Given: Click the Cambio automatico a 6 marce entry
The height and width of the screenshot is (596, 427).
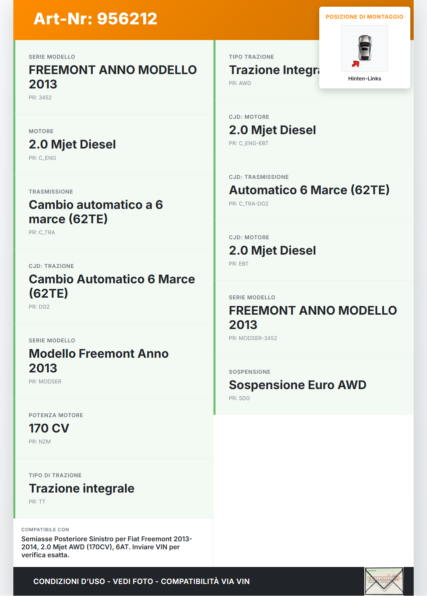Looking at the screenshot, I should click(x=113, y=212).
